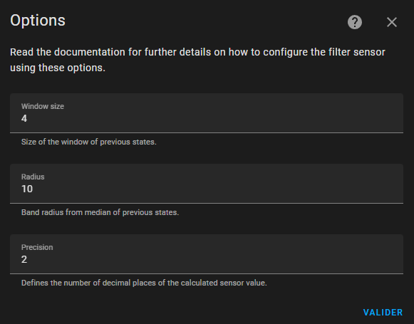Close the Options dialog with X

pyautogui.click(x=392, y=22)
